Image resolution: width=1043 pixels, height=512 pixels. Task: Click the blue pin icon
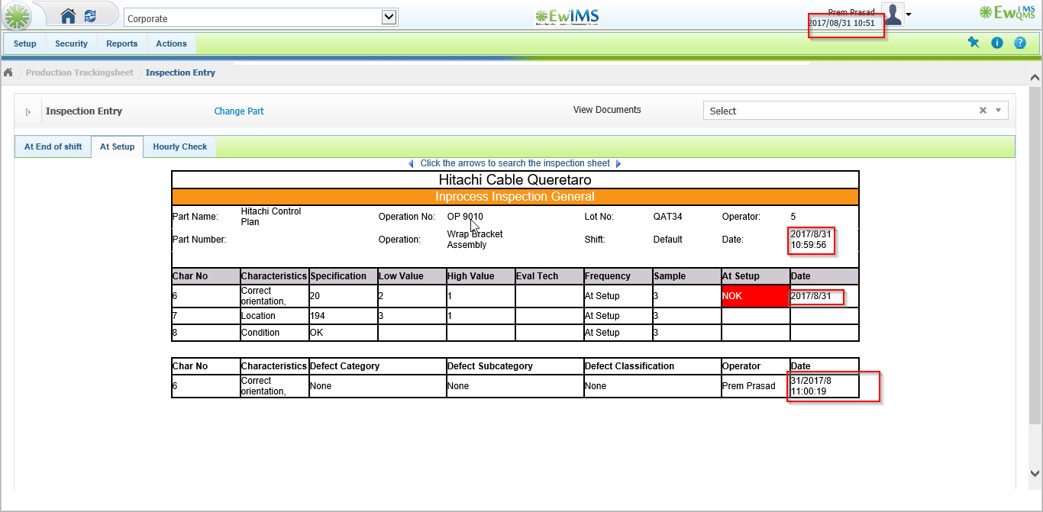974,43
